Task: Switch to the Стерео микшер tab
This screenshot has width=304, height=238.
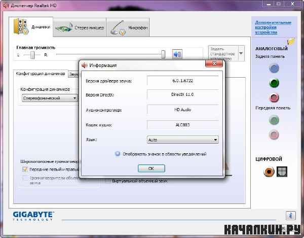Action: [80, 27]
